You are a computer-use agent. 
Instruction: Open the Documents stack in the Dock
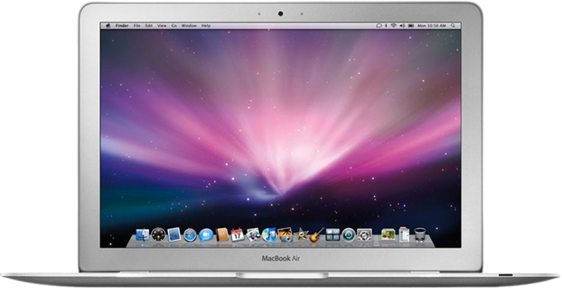tap(404, 234)
